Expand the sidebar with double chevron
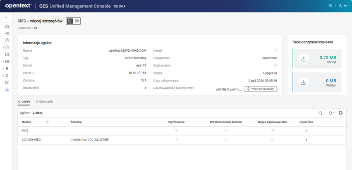352x170 pixels. click(x=6, y=18)
